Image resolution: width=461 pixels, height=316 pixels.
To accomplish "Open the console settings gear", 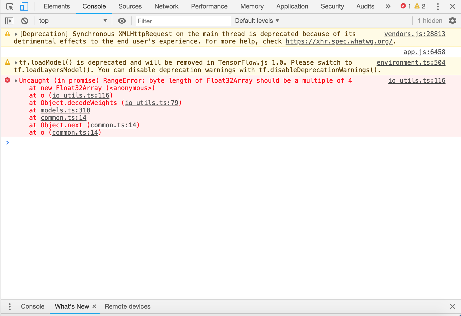I will (453, 20).
